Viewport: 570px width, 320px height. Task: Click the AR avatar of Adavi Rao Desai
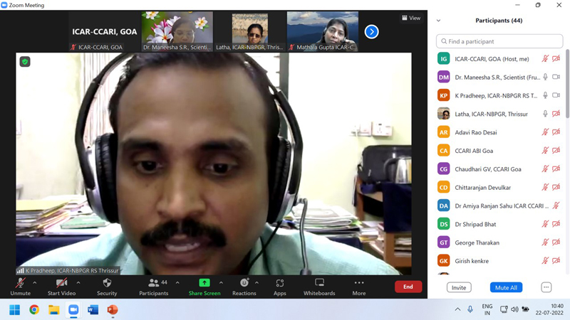coord(443,132)
